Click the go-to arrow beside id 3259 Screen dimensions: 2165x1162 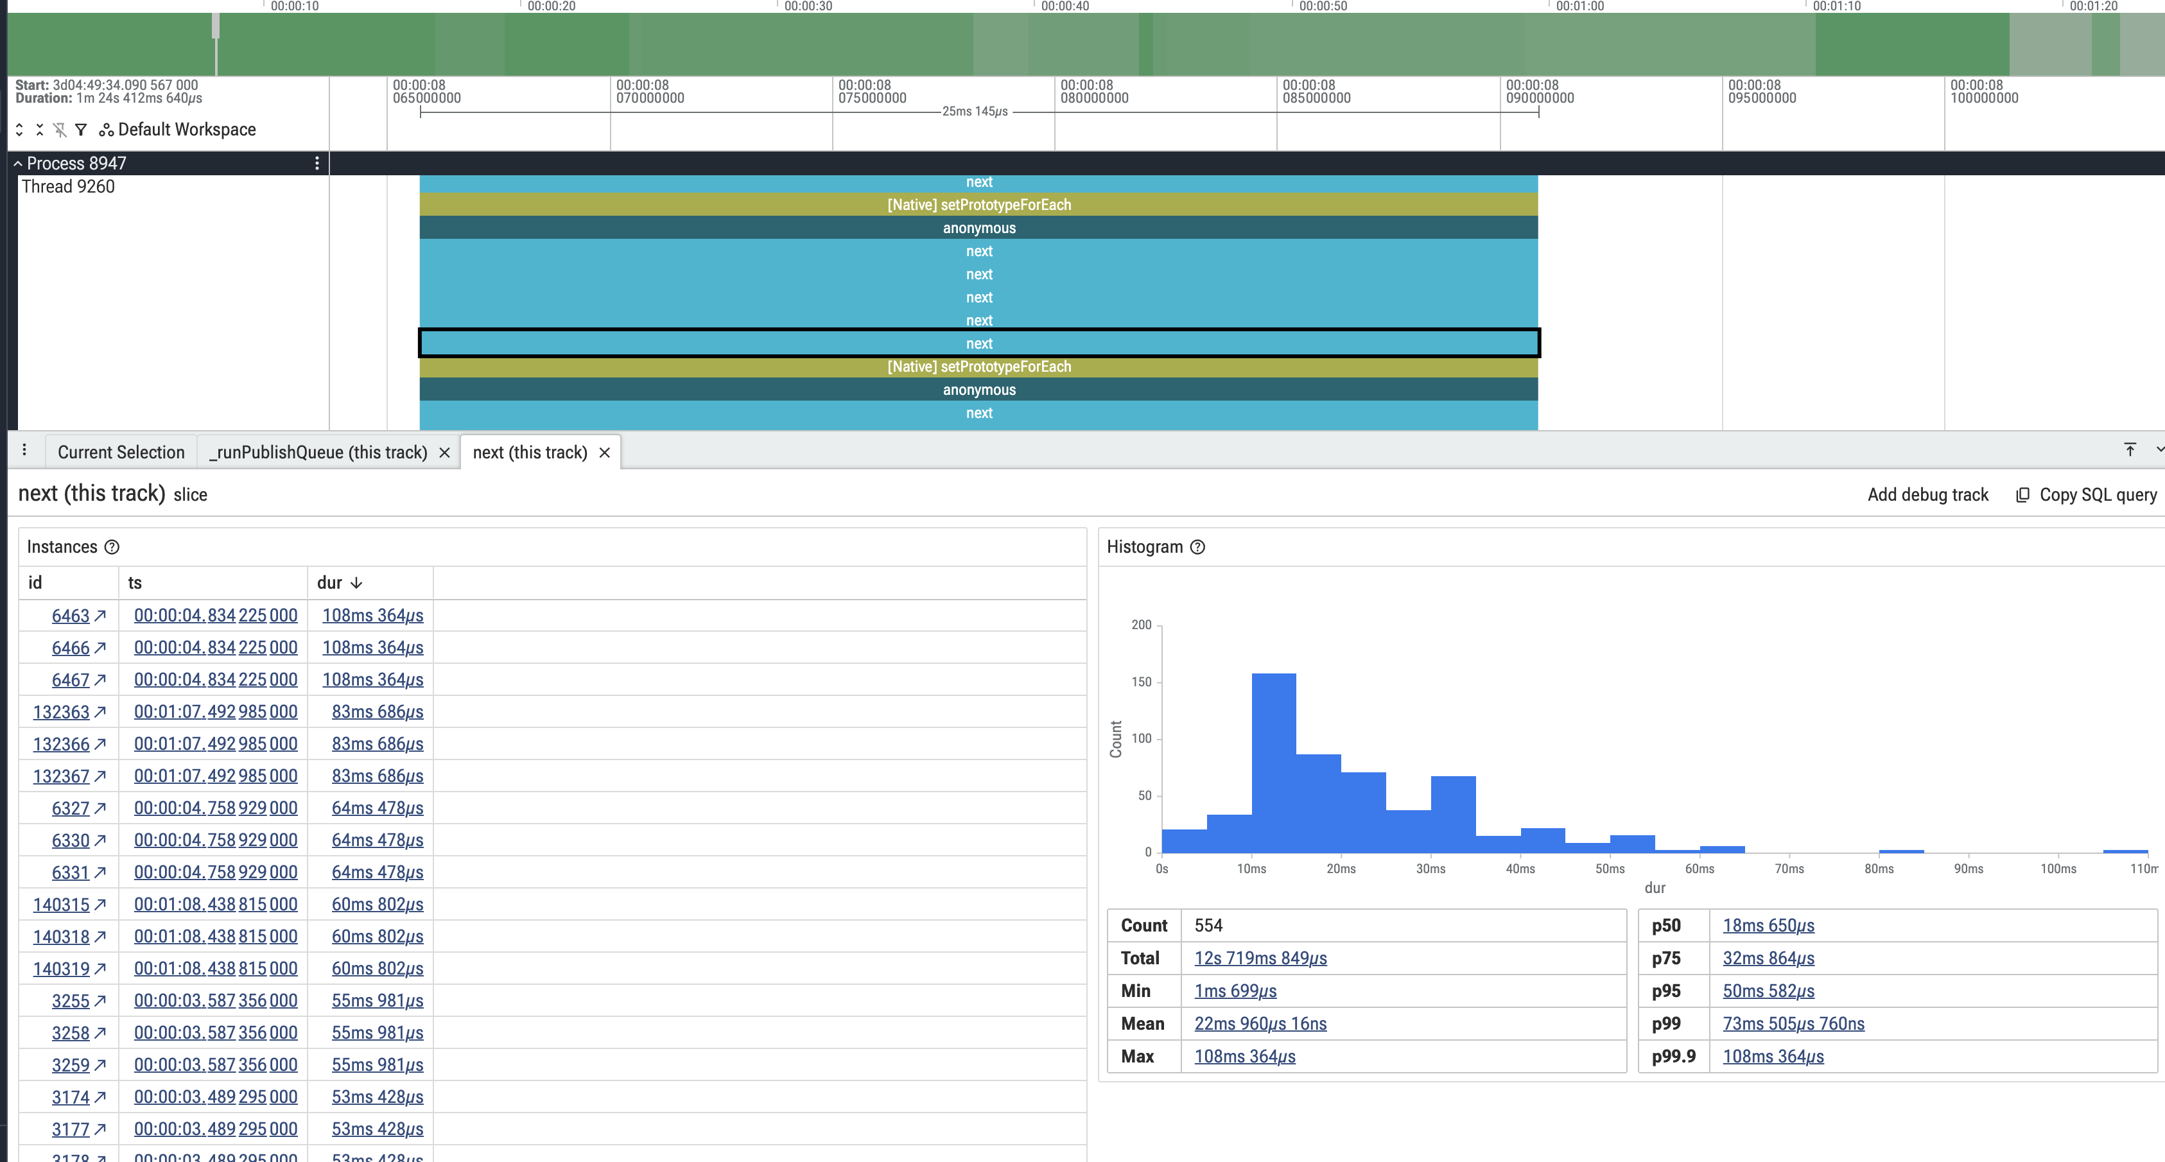pos(101,1064)
